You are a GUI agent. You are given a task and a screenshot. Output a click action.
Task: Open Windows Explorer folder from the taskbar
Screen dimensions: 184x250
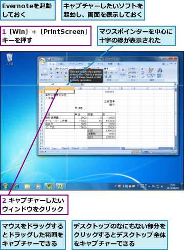[27, 186]
